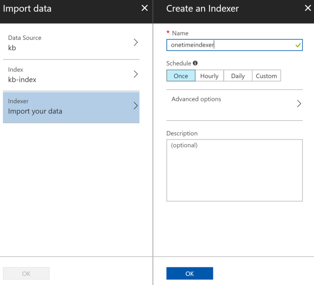Select the Once schedule option

(181, 76)
